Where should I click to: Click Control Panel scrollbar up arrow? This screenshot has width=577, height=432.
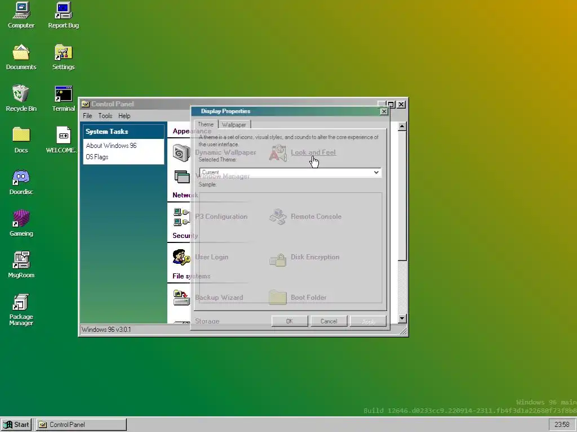pos(402,127)
